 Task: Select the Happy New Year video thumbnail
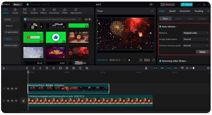56,53
